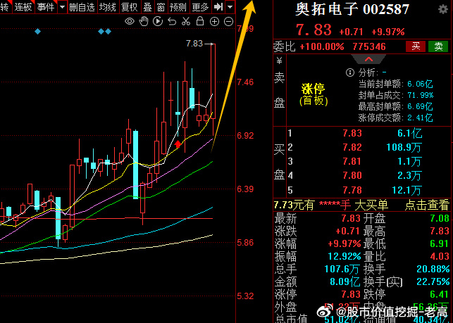453x323 pixels.
Task: Select the scissors cut tool
Action: click(185, 22)
